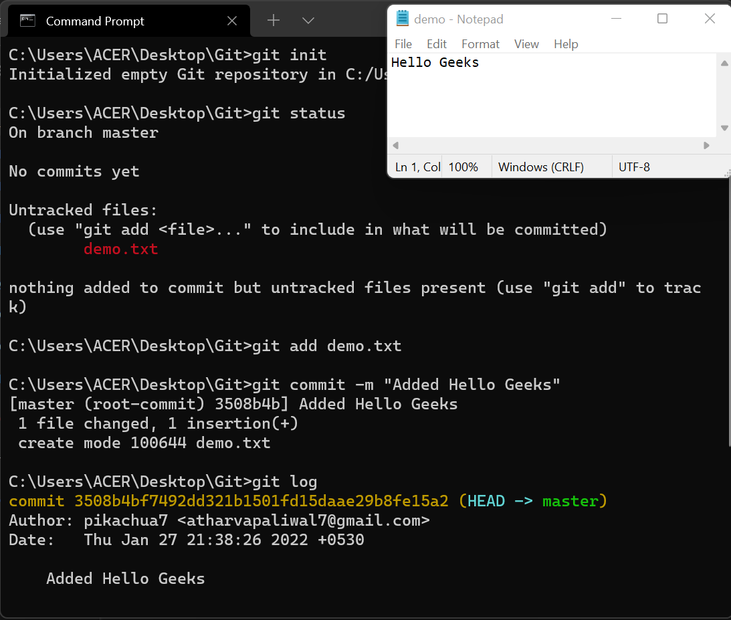
Task: Click the Command Prompt tab icon
Action: tap(27, 21)
